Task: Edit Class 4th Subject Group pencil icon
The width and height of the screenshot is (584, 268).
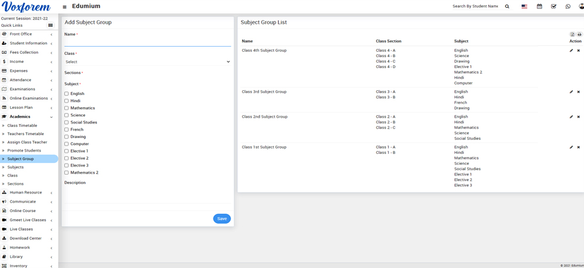Action: tap(571, 51)
